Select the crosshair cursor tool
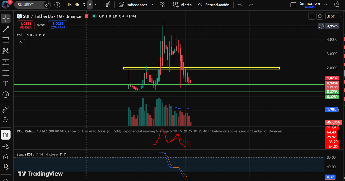The width and height of the screenshot is (345, 181). tap(6, 19)
